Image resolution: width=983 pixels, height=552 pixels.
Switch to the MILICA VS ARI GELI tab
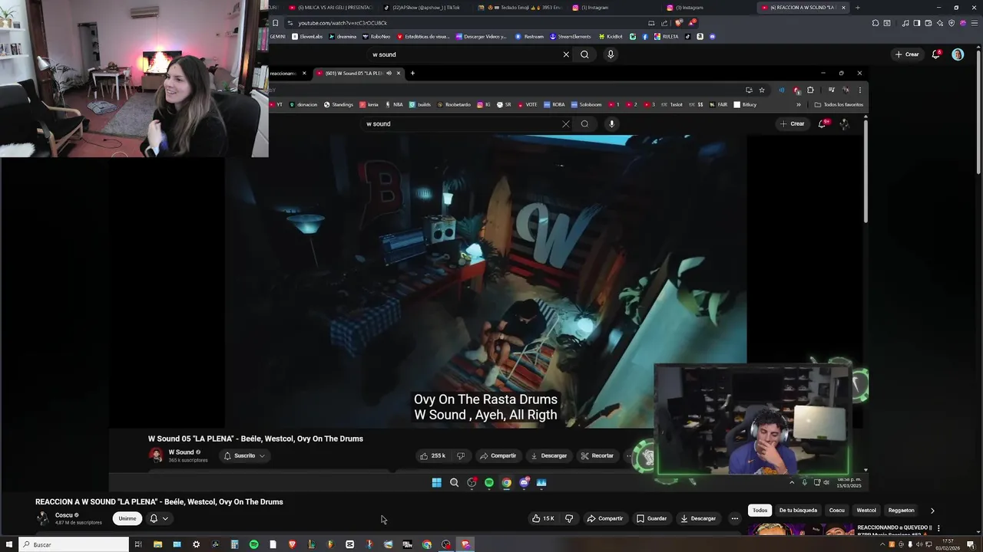(330, 8)
